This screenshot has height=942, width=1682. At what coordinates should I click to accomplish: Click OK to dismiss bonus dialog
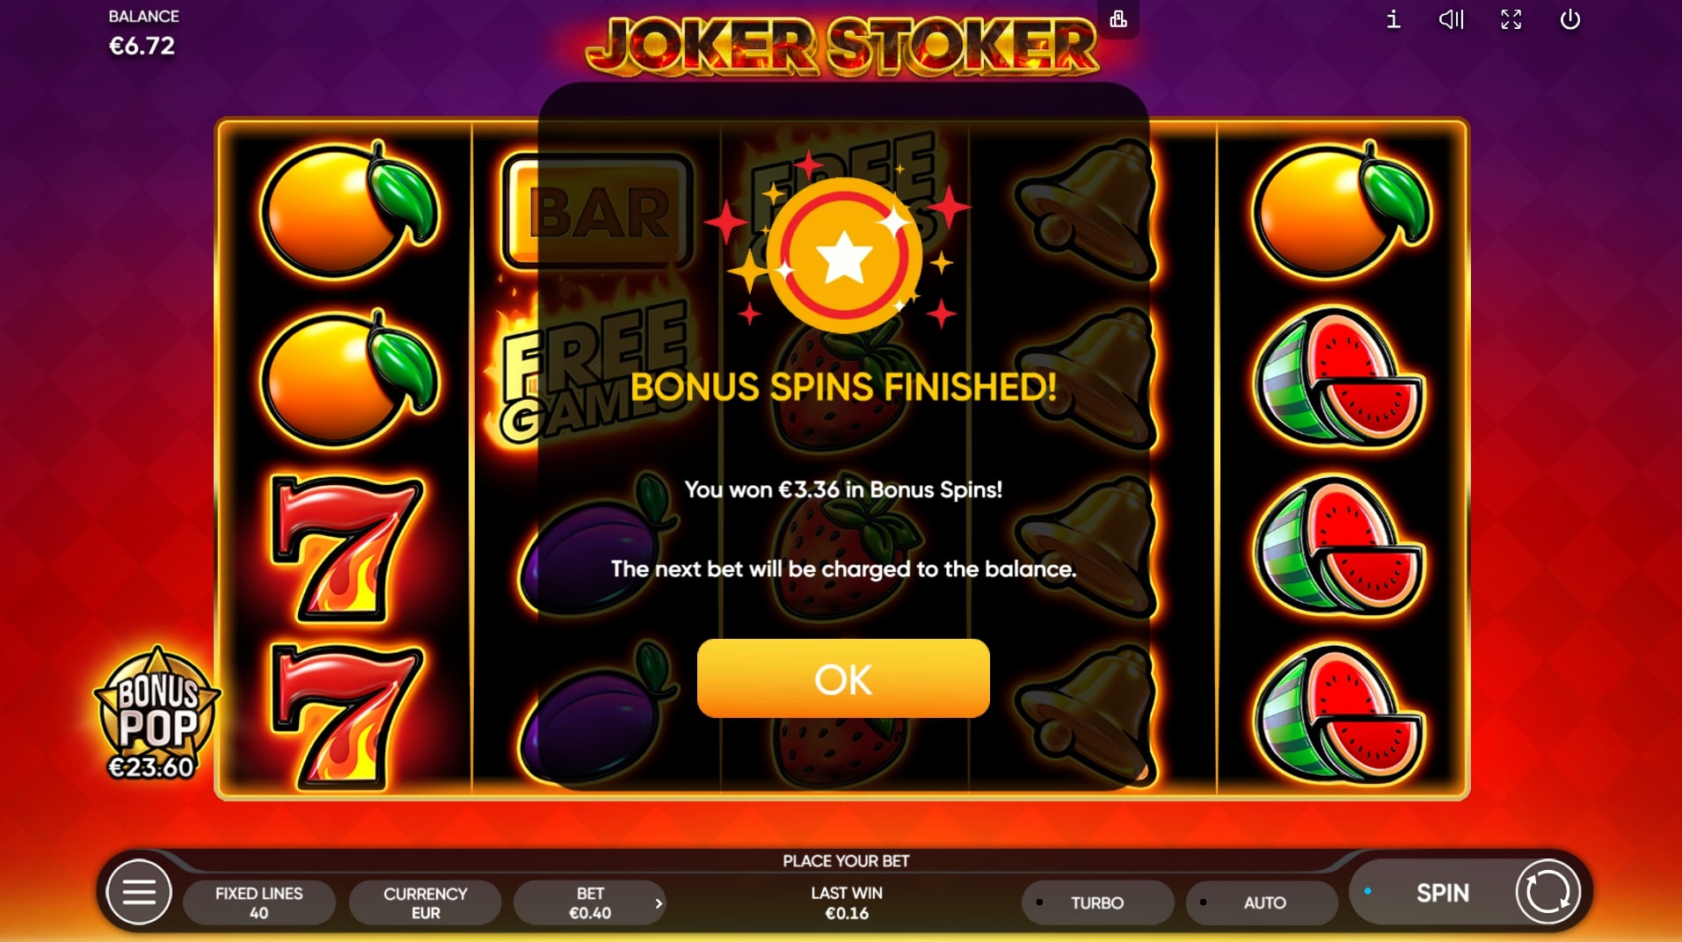pyautogui.click(x=843, y=678)
